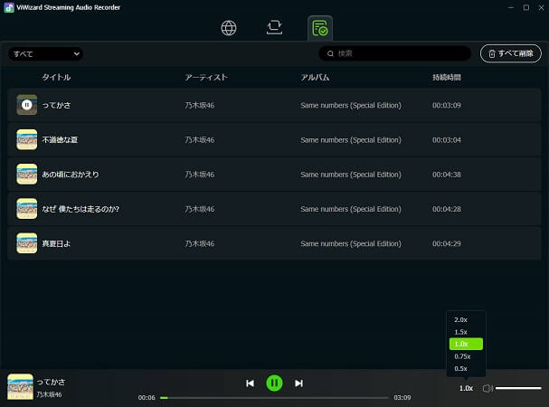Choose the highlighted 1.0x speed option
The image size is (549, 407).
[x=466, y=344]
